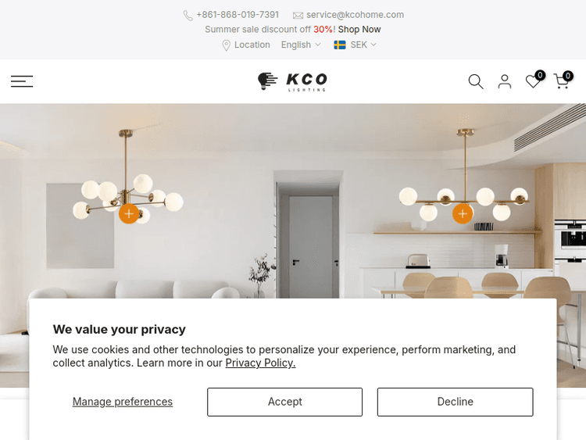Follow the Shop Now sale link
The height and width of the screenshot is (440, 586).
(359, 30)
